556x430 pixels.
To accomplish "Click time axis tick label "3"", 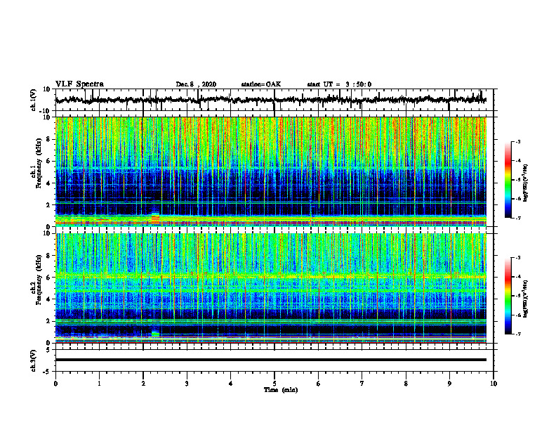I will 187,384.
